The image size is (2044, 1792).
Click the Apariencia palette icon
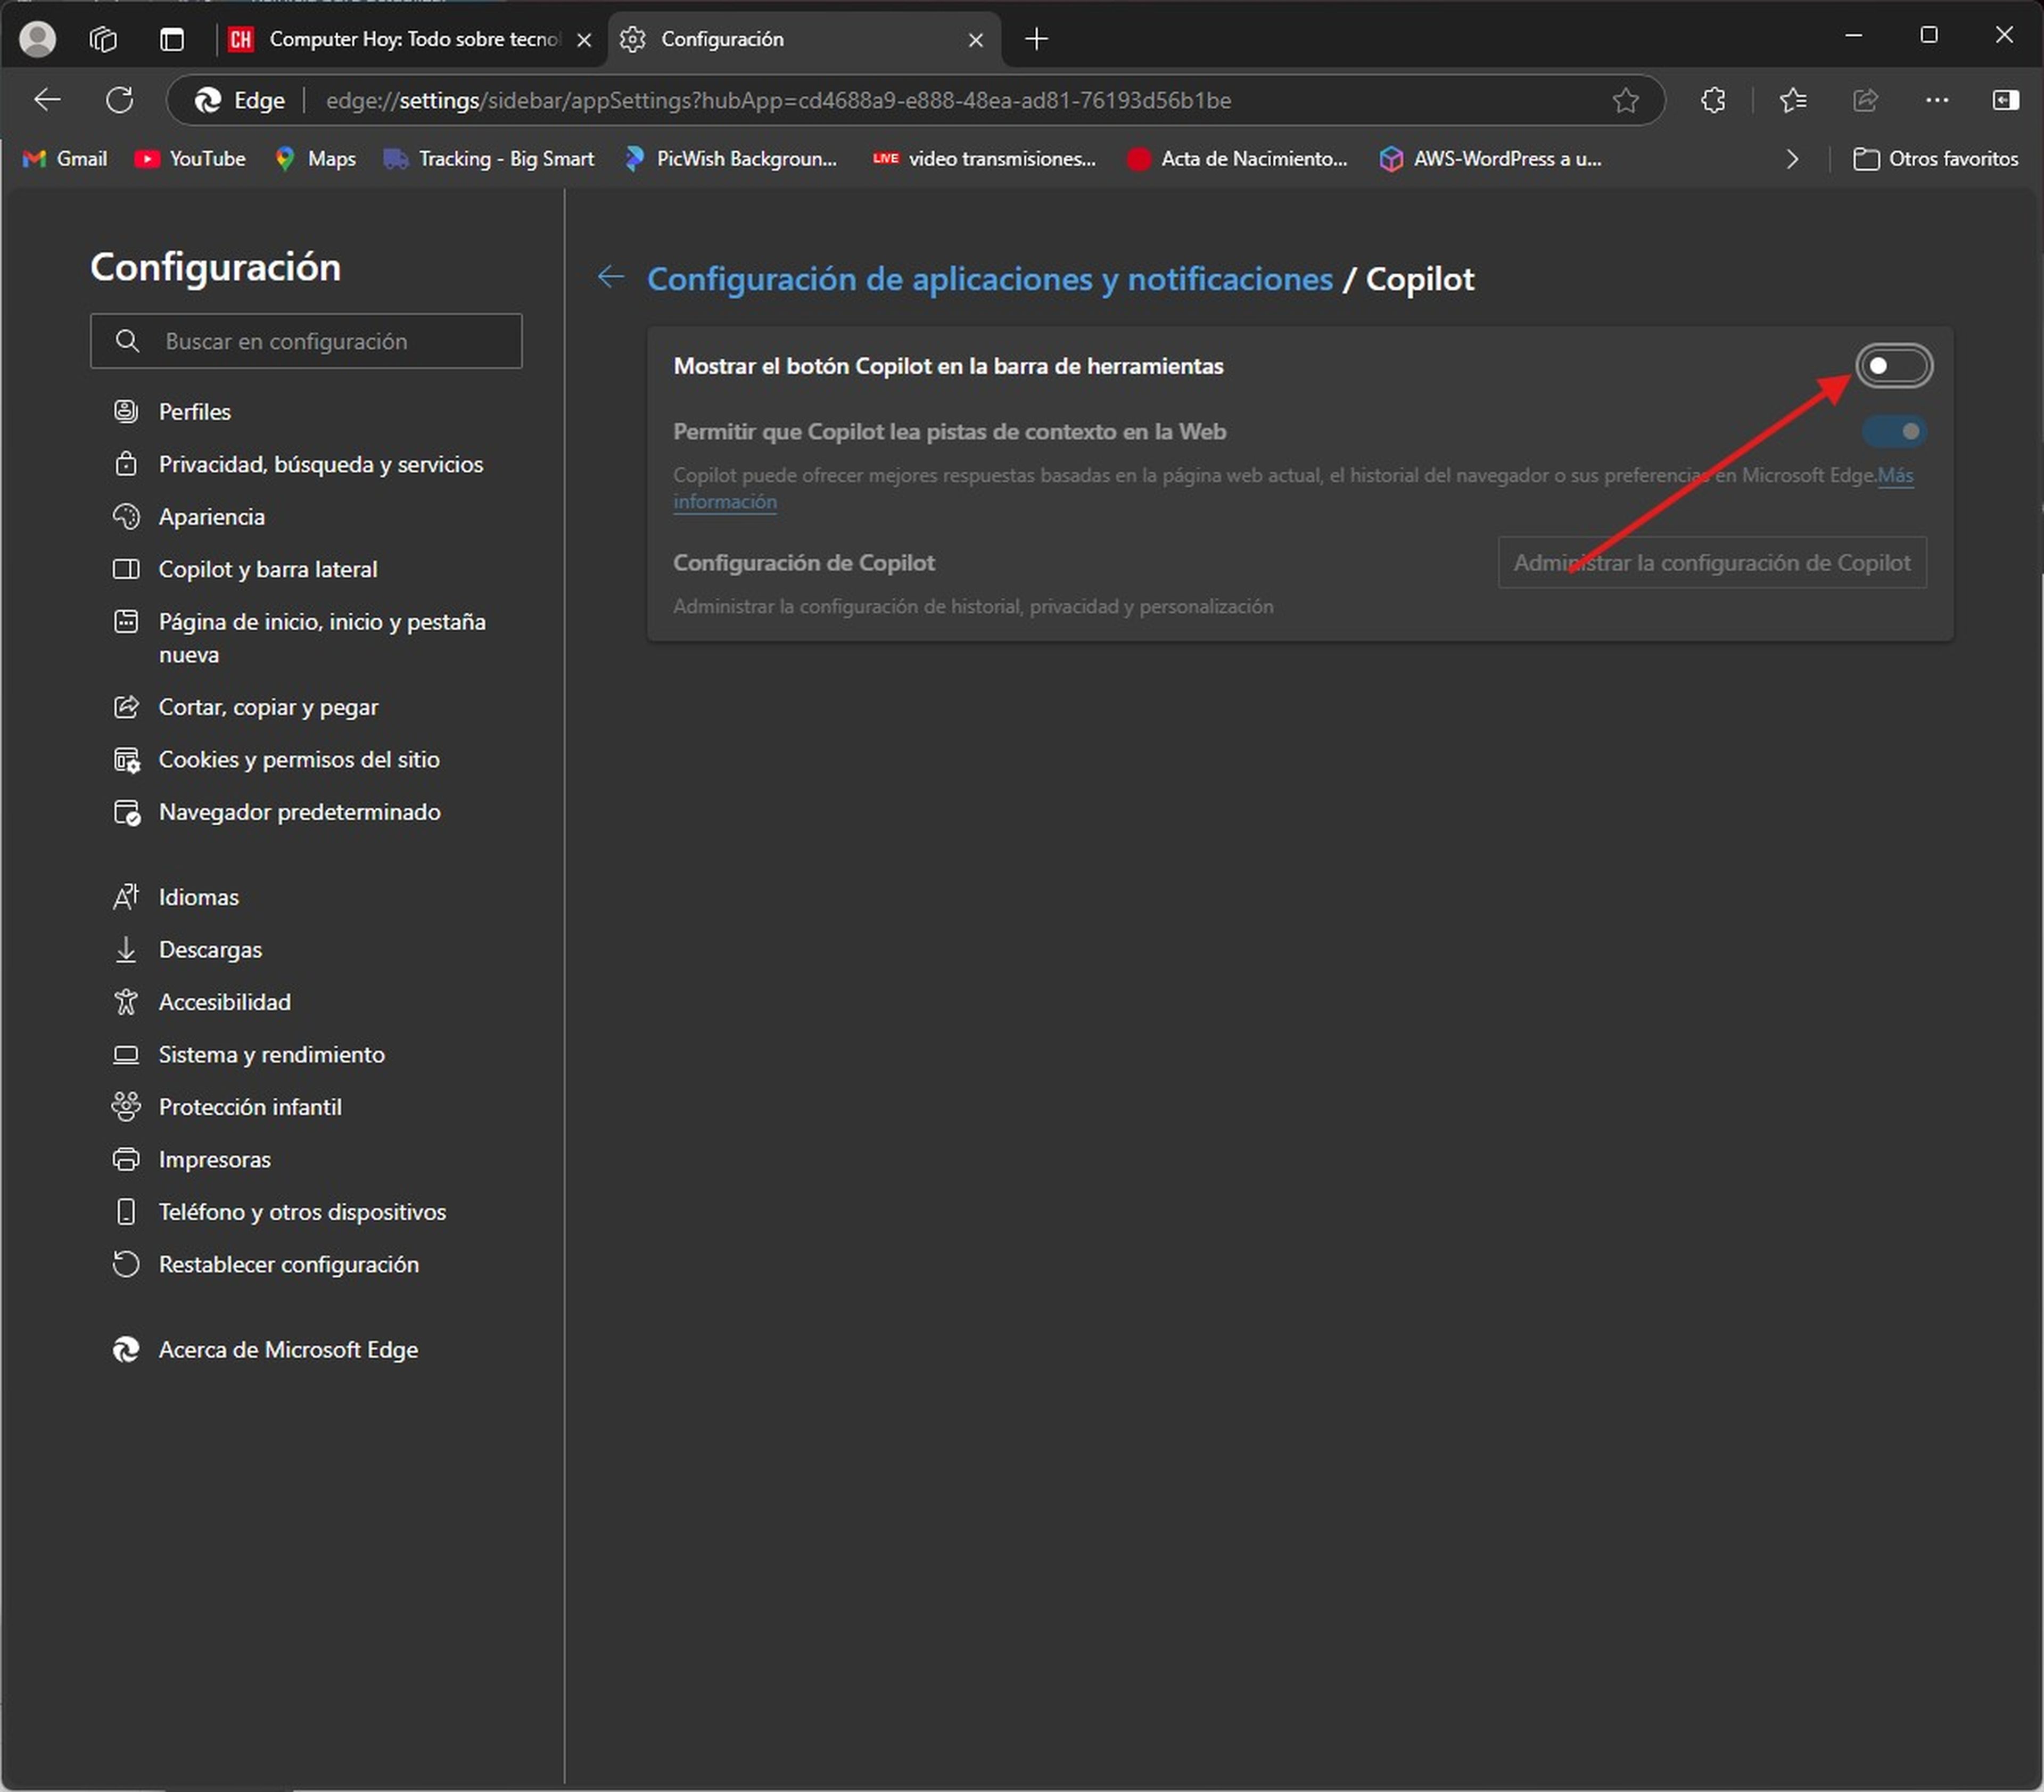click(126, 516)
